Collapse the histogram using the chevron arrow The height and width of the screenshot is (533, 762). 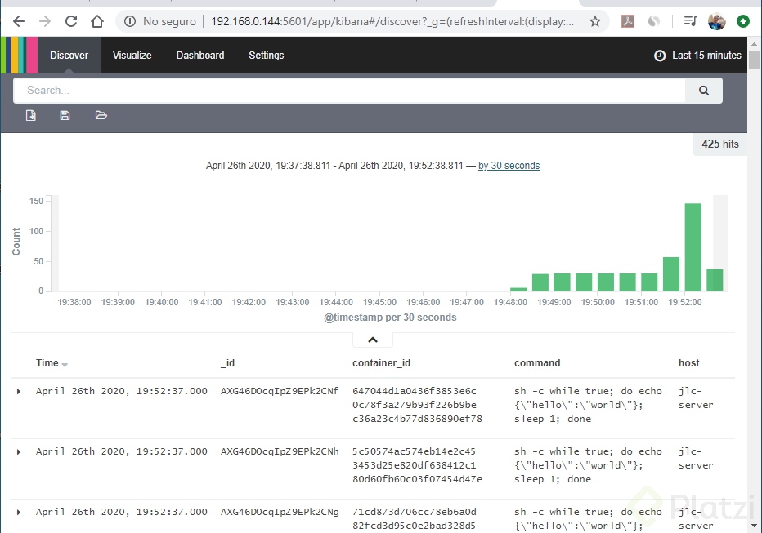(x=373, y=339)
